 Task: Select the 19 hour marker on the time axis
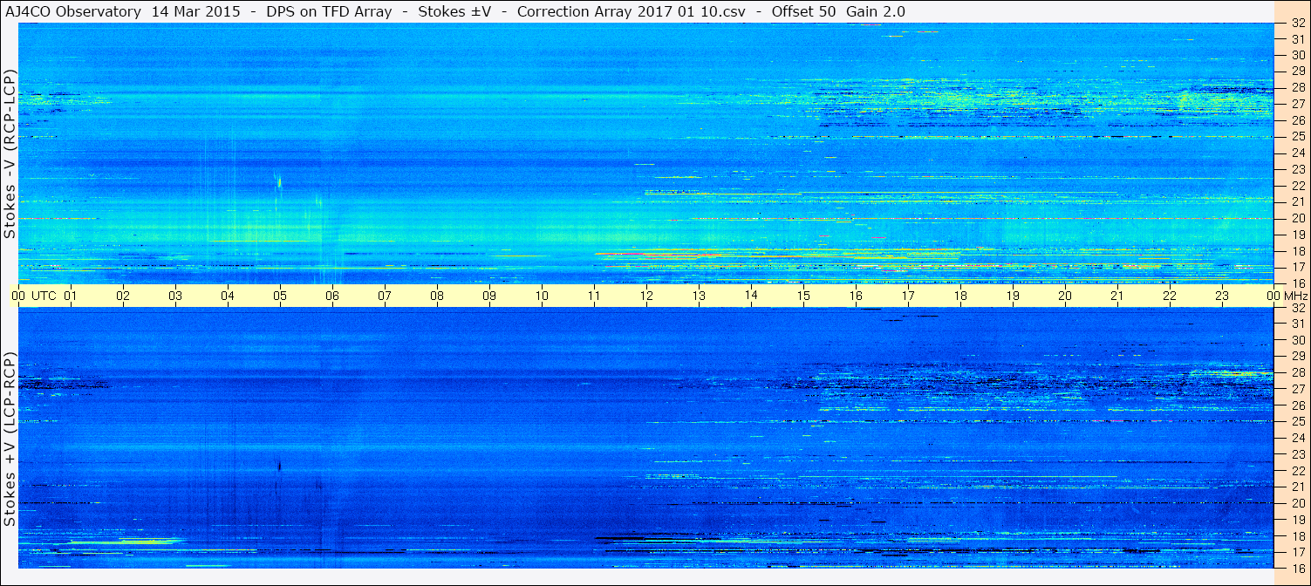(x=1013, y=296)
